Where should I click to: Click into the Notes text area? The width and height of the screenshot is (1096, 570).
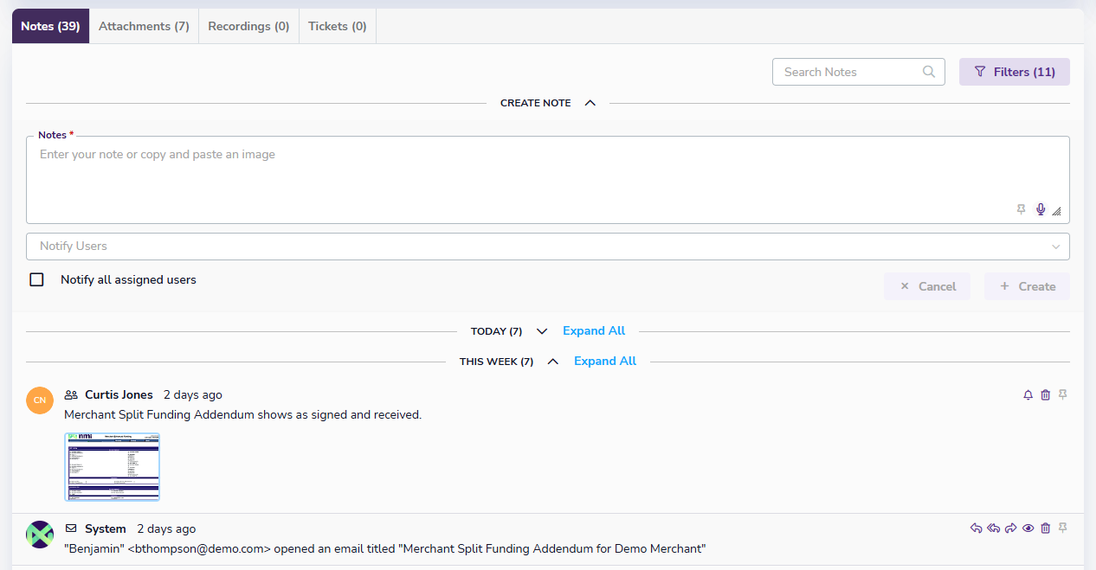click(548, 180)
